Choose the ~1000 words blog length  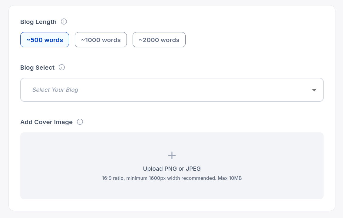coord(101,40)
